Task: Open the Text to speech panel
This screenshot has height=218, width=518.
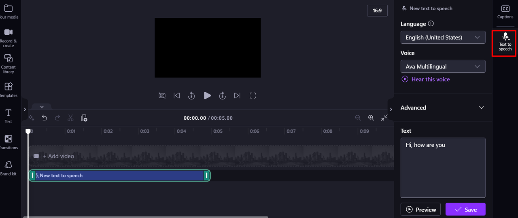Action: (x=505, y=42)
